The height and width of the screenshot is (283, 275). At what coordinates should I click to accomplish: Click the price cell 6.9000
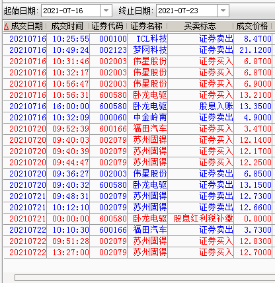pos(253,84)
